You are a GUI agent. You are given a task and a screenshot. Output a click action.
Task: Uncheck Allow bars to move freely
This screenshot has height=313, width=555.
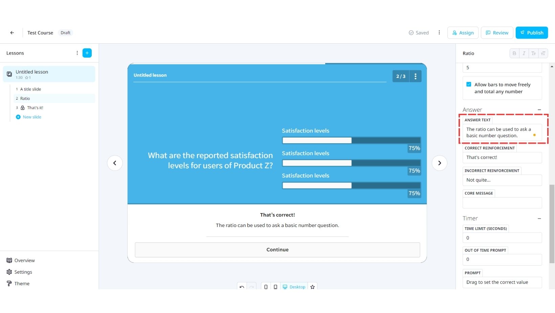point(469,84)
